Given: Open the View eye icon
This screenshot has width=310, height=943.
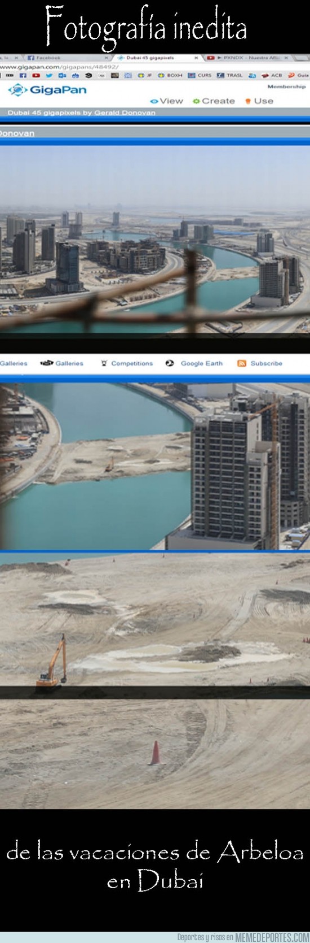Looking at the screenshot, I should (x=154, y=101).
